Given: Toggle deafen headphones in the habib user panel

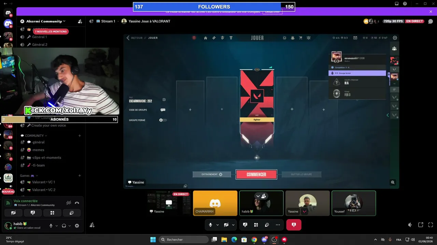Looking at the screenshot, I should (x=64, y=226).
